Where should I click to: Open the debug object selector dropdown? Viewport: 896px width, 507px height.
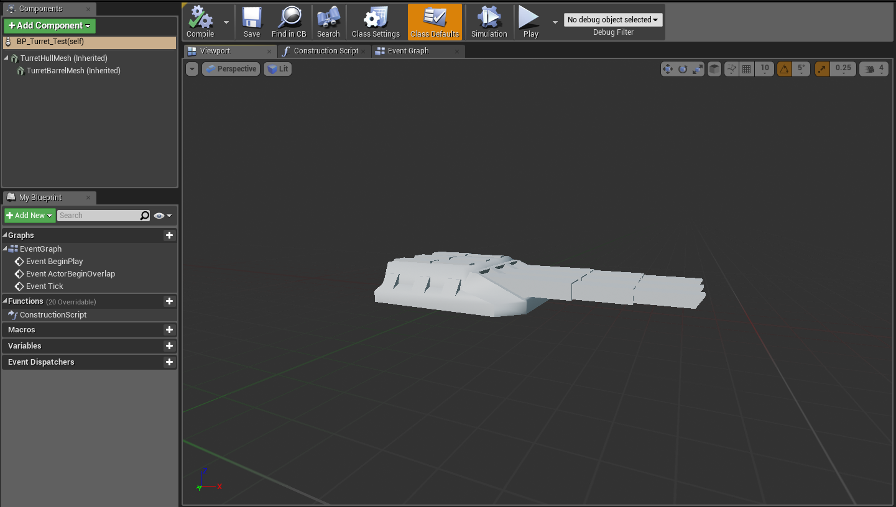[613, 20]
